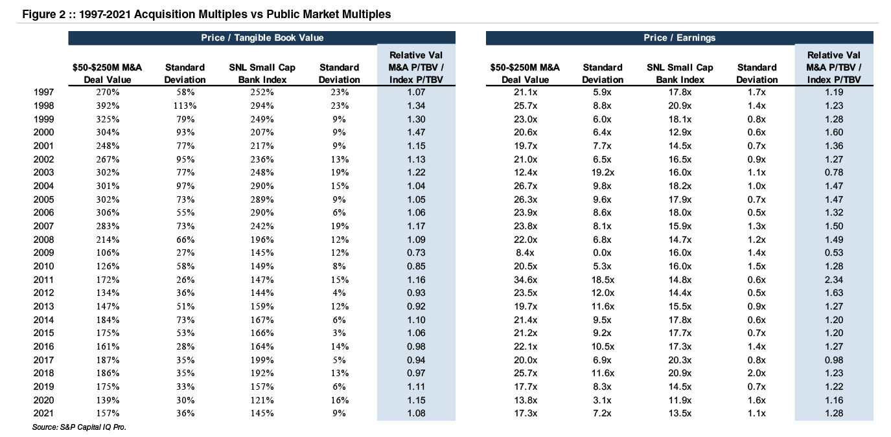Select the 2009 year row label

(x=43, y=252)
